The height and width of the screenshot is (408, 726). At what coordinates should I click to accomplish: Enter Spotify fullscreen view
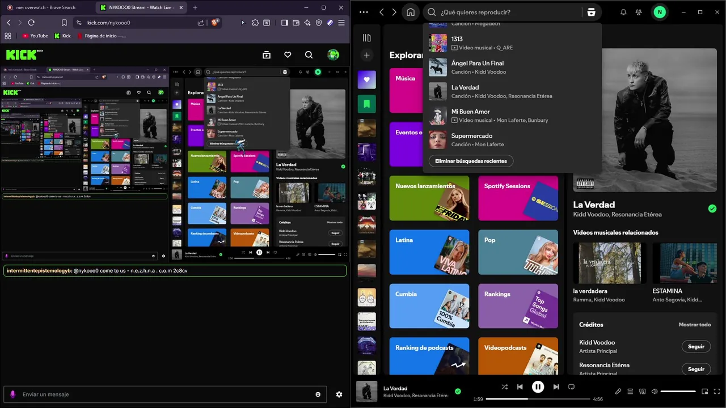point(717,391)
